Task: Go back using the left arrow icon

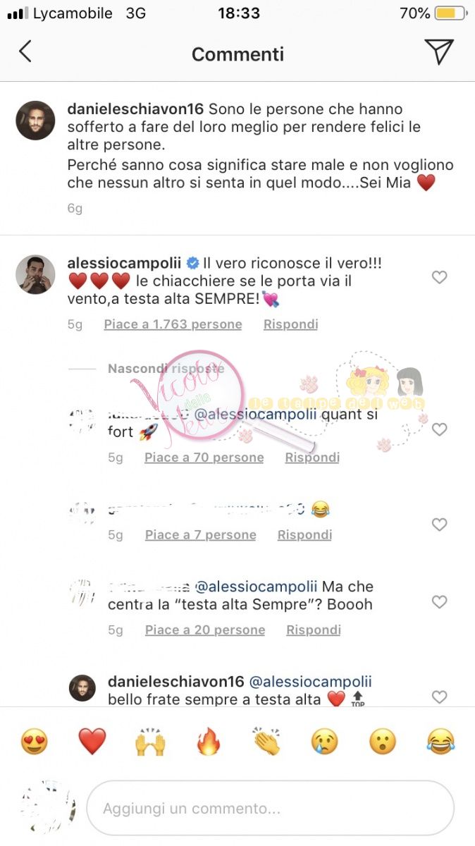Action: (25, 51)
